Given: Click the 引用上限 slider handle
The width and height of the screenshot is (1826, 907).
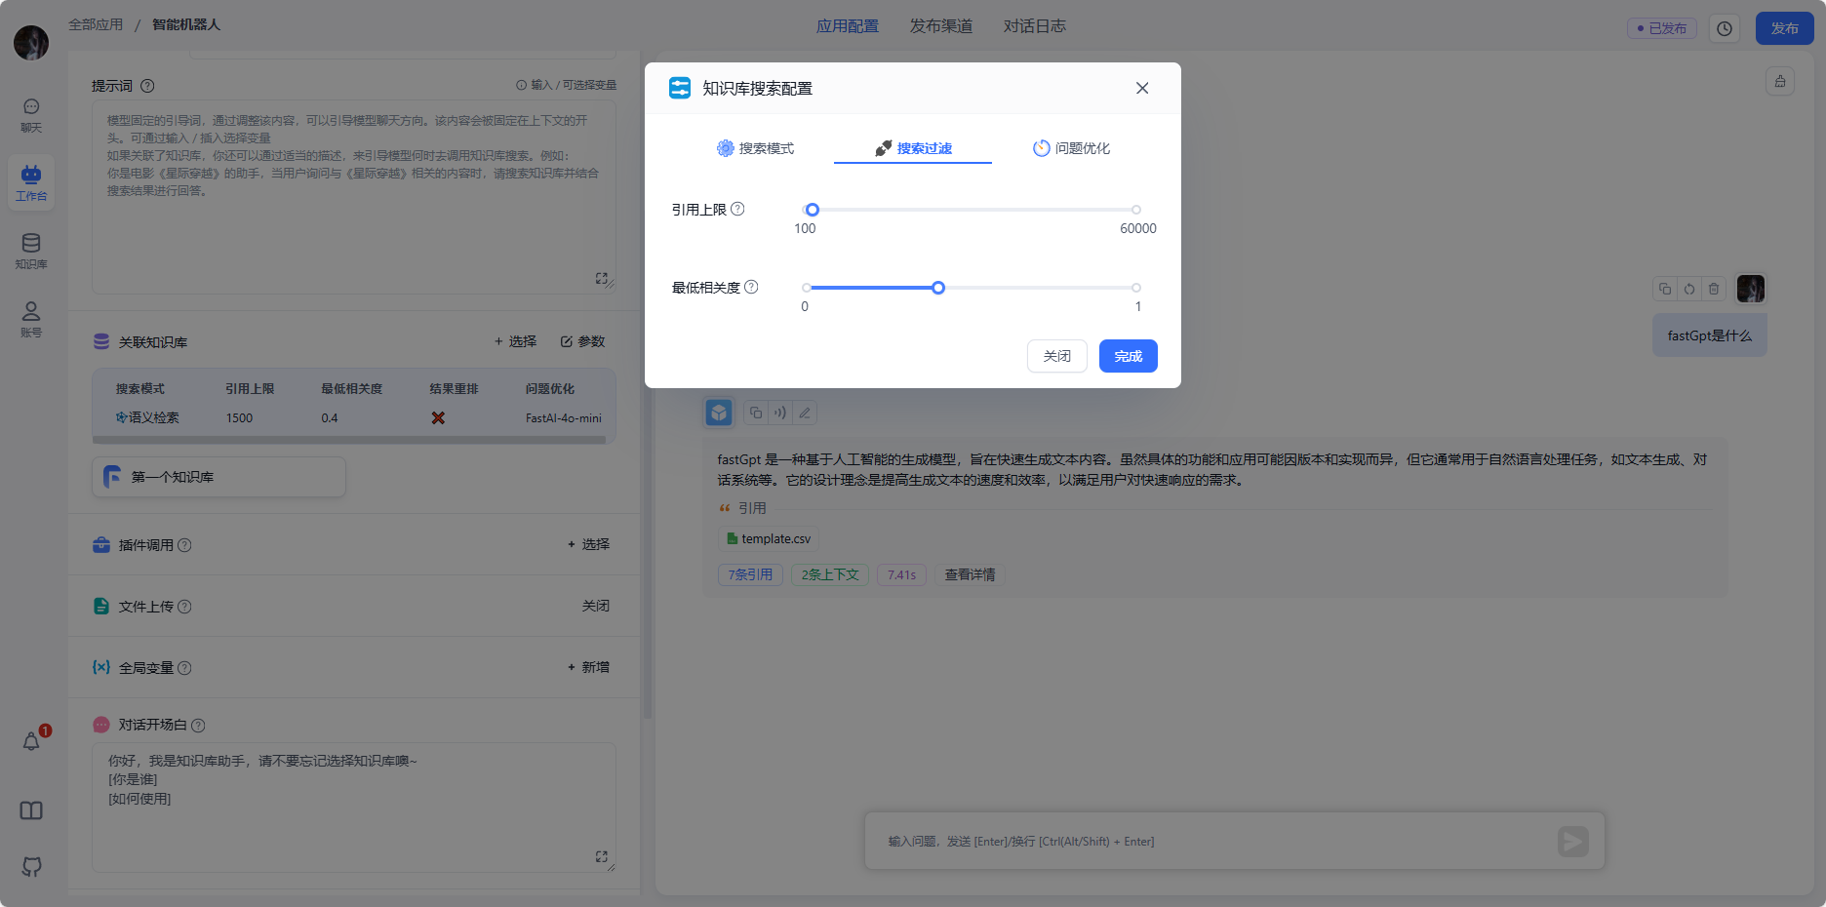Looking at the screenshot, I should point(813,210).
